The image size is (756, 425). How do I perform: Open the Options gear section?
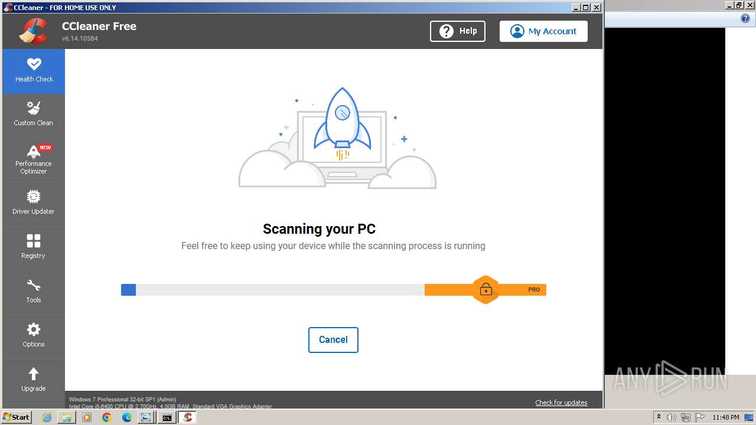click(x=34, y=337)
